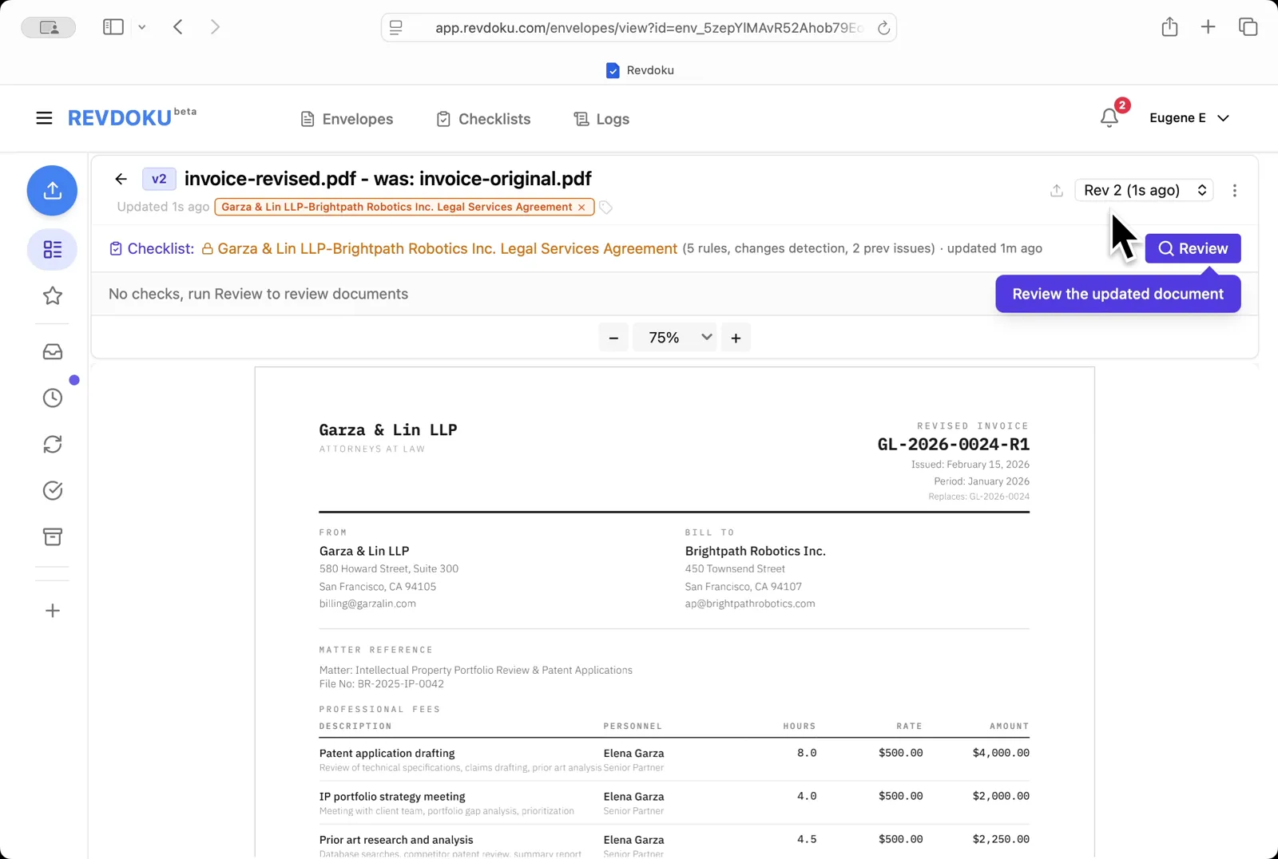Open the hamburger navigation menu
The height and width of the screenshot is (859, 1278).
tap(44, 117)
